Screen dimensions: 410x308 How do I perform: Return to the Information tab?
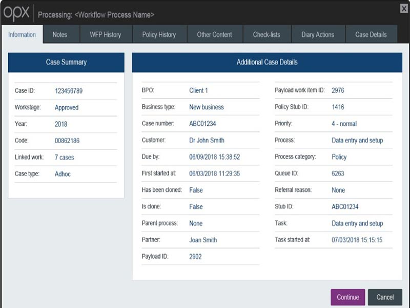click(x=22, y=35)
